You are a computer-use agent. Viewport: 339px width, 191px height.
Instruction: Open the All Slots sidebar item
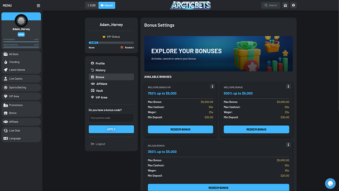click(21, 54)
